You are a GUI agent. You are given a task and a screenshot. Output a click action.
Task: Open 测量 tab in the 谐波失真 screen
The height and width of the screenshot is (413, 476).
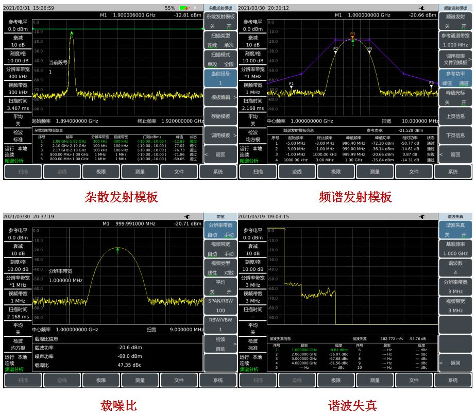[375, 380]
